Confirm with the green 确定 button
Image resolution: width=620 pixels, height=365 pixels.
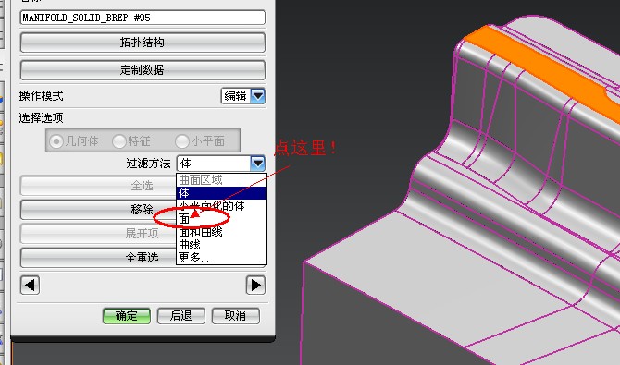[x=127, y=316]
